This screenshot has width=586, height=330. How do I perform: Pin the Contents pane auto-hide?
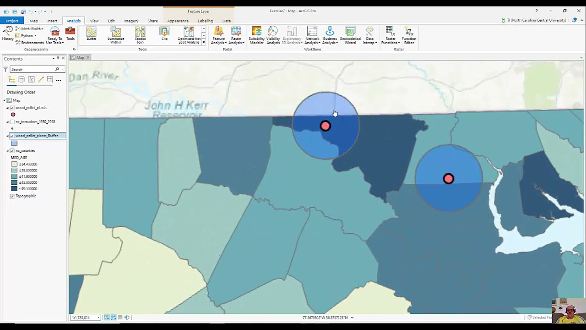pos(58,58)
